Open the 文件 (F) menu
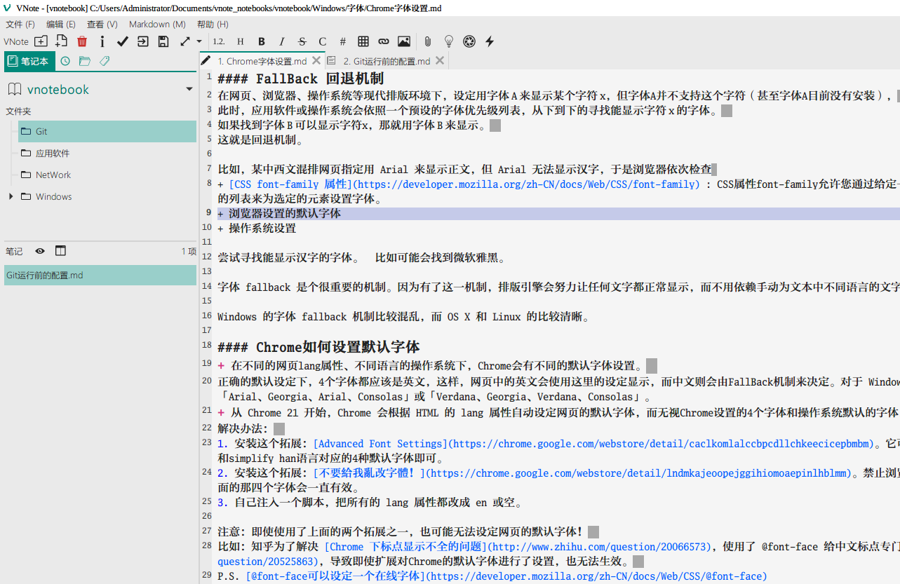Viewport: 900px width, 584px height. coord(20,25)
